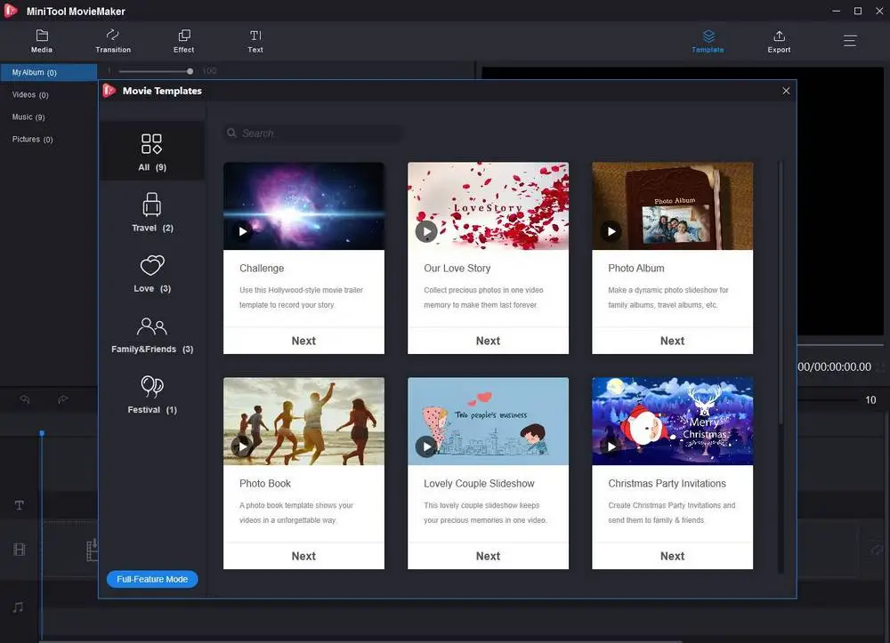The image size is (890, 643).
Task: Select the All (9) template category
Action: pos(152,152)
